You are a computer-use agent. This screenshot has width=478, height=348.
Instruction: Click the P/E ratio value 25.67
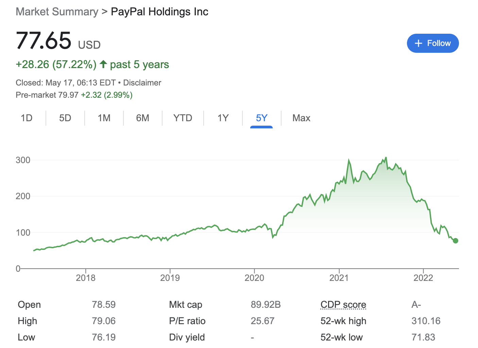coord(262,321)
